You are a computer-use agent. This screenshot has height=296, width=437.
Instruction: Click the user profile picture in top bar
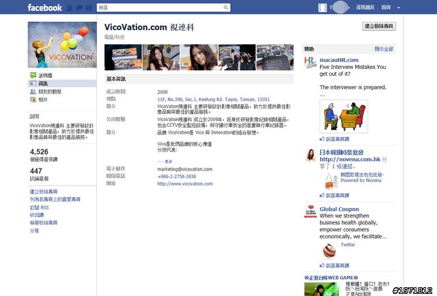(322, 8)
